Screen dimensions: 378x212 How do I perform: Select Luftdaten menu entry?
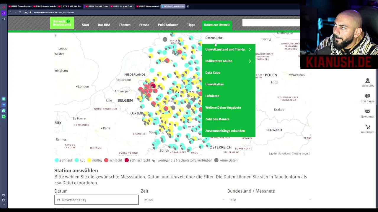(x=212, y=96)
